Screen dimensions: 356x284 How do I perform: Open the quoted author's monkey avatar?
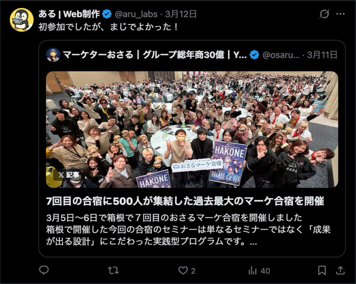click(53, 55)
